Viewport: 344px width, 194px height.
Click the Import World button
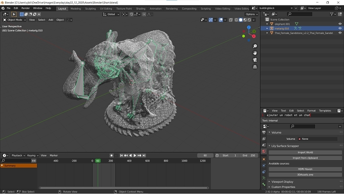tap(305, 152)
